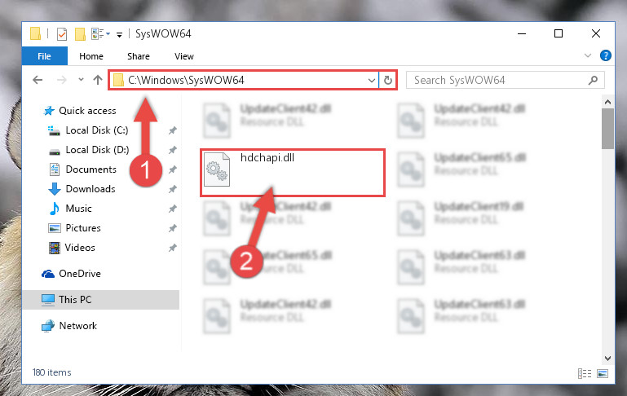Click the Properties icon in quick access toolbar
The width and height of the screenshot is (627, 396).
click(x=62, y=34)
